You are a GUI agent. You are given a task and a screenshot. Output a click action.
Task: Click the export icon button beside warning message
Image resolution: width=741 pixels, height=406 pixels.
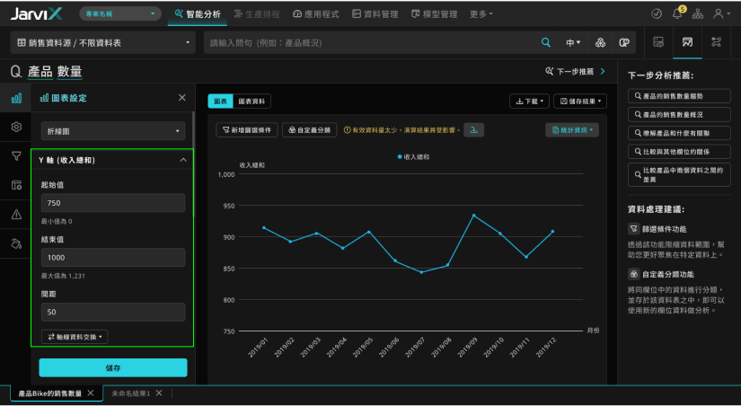[473, 130]
